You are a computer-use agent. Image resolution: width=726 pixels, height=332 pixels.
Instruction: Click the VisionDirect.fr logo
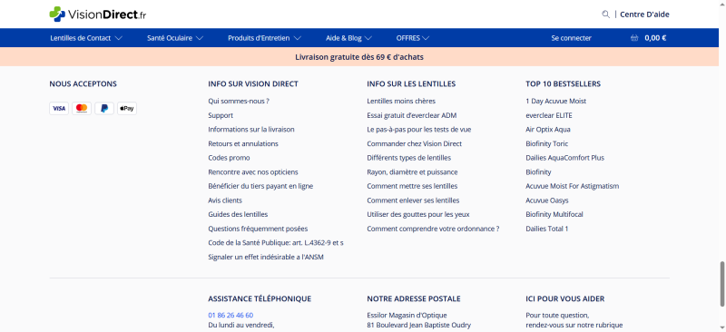(98, 14)
